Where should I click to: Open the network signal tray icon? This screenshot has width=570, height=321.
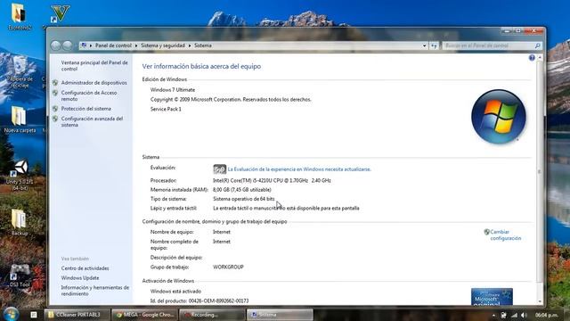(x=514, y=315)
